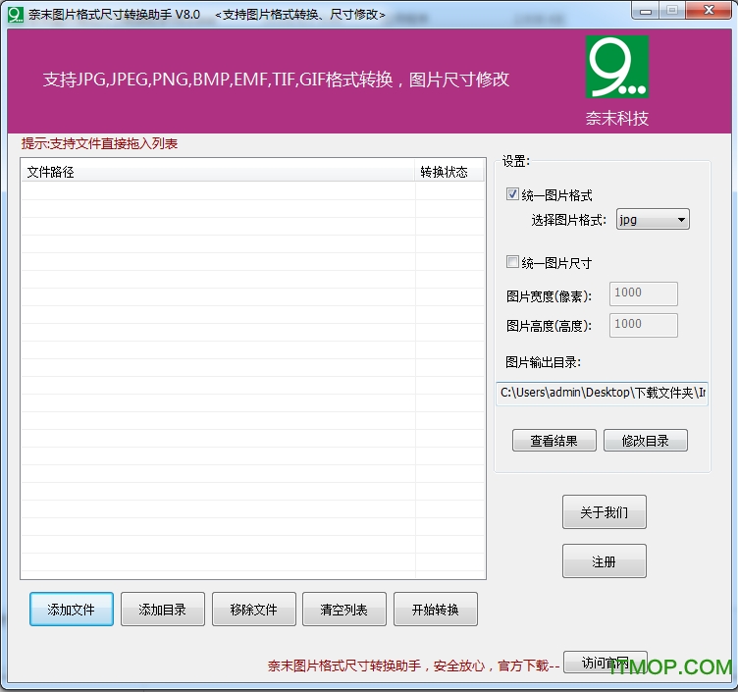Close the application window

pos(709,11)
